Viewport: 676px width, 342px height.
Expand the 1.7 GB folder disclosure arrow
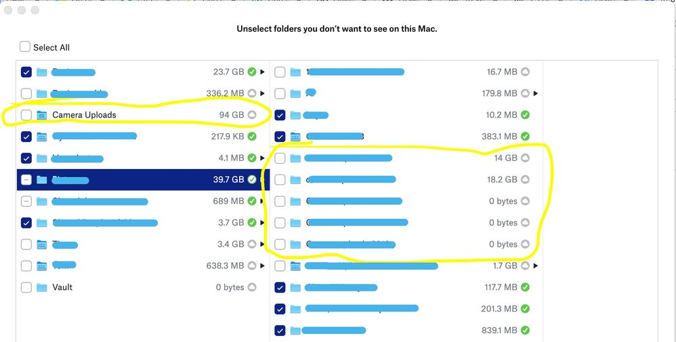pos(536,266)
